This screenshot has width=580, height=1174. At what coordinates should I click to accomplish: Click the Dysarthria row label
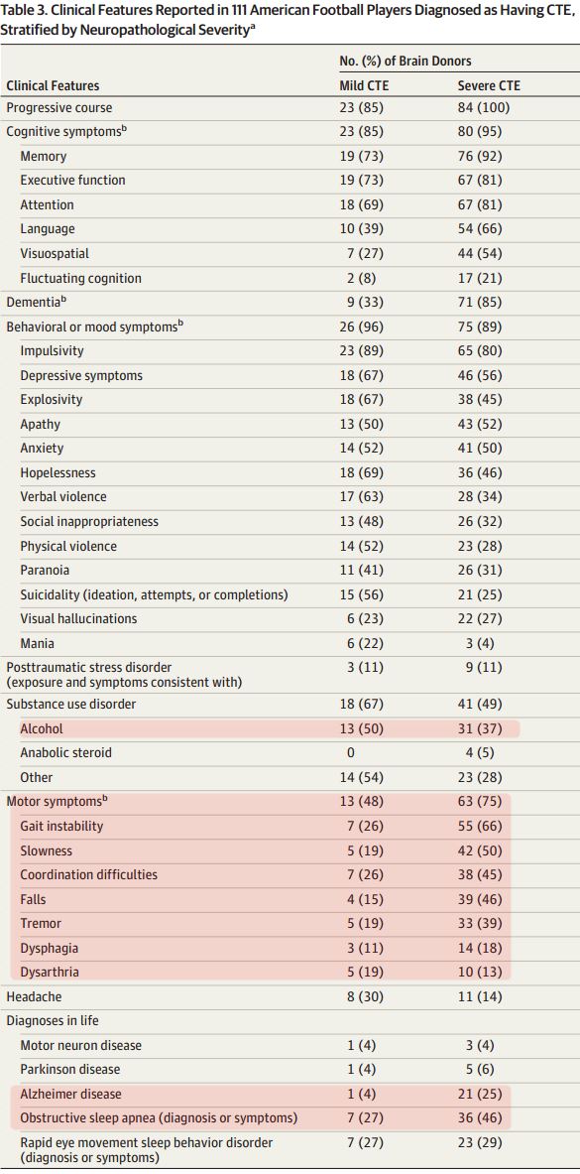50,973
